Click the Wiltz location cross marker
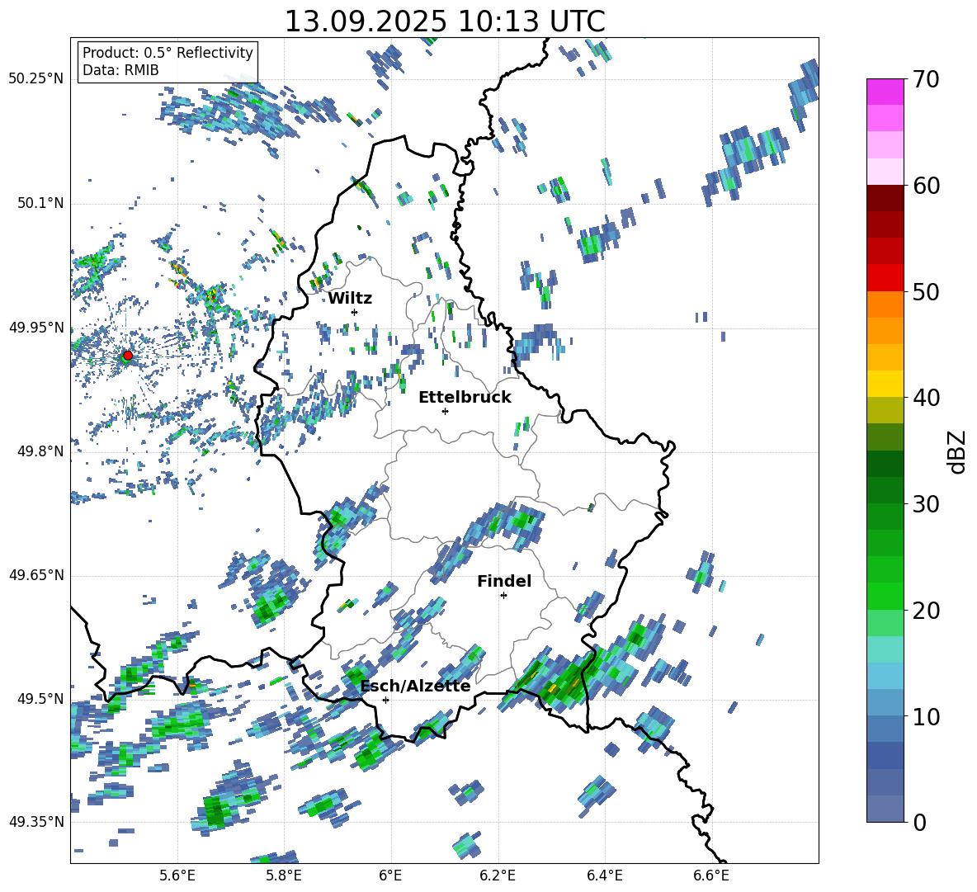Image resolution: width=977 pixels, height=892 pixels. [355, 312]
